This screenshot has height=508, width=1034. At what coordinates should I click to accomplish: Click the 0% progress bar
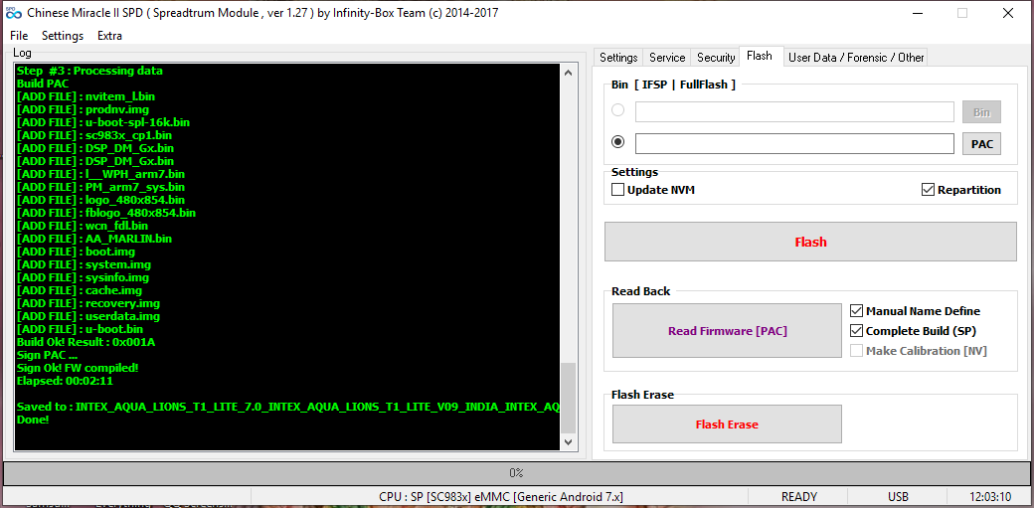coord(516,473)
